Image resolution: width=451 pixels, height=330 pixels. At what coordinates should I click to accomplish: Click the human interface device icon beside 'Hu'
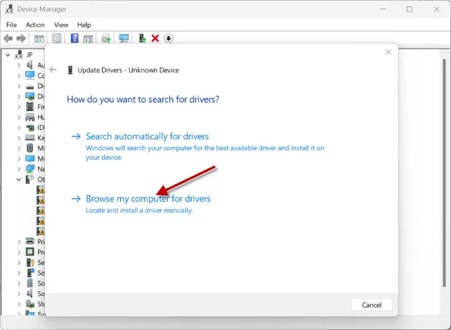coord(30,117)
